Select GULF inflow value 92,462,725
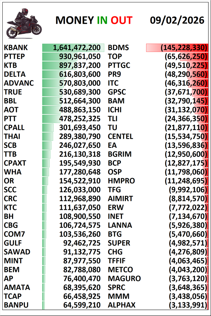211x316 pixels. pyautogui.click(x=82, y=243)
